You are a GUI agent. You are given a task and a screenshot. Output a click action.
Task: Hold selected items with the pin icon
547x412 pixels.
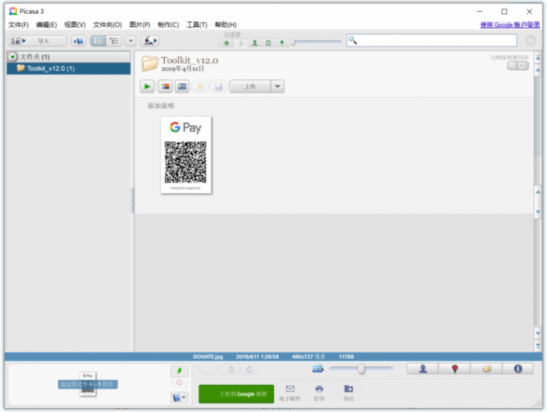[180, 370]
